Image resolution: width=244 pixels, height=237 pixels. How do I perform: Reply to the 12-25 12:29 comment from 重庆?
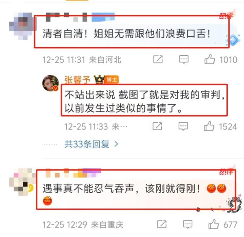187,224
